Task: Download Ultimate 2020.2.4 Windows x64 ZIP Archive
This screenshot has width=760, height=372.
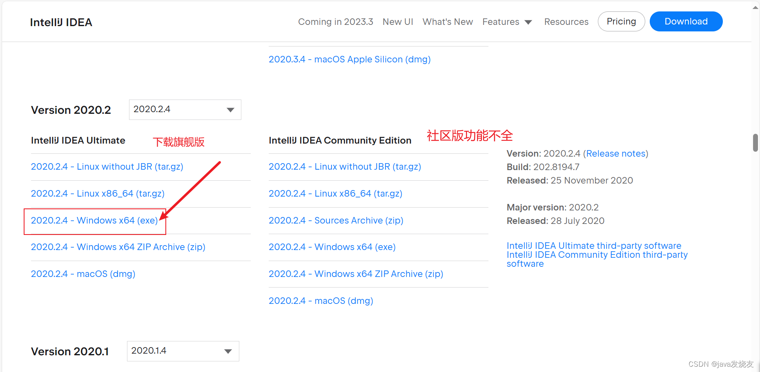Action: pos(118,247)
